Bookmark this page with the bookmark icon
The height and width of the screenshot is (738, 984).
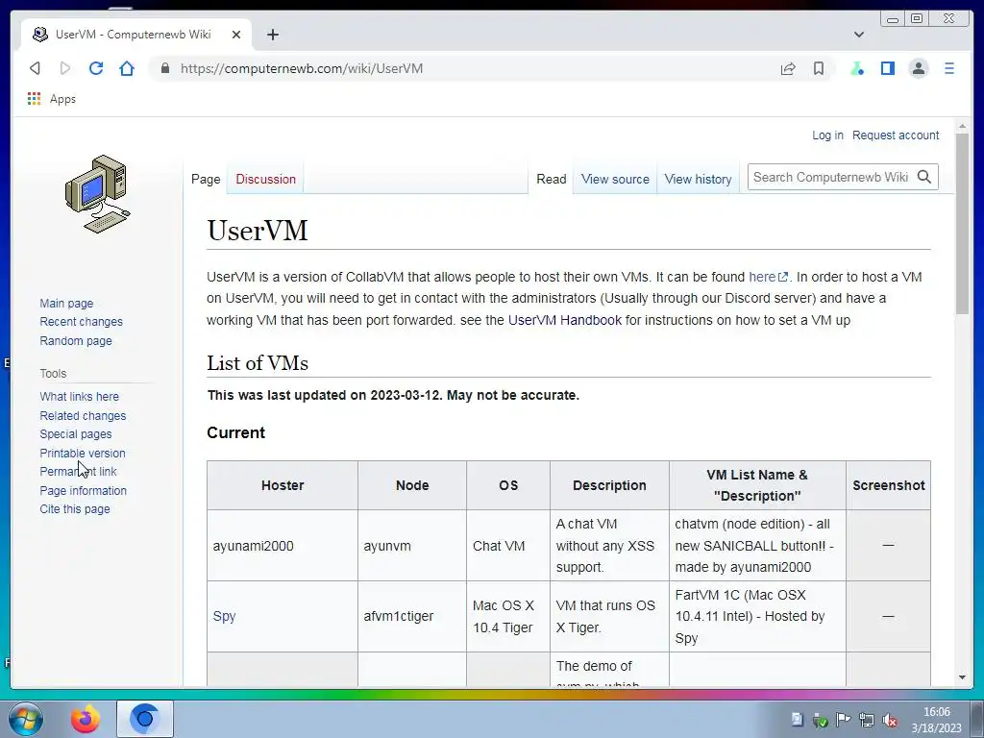click(819, 68)
